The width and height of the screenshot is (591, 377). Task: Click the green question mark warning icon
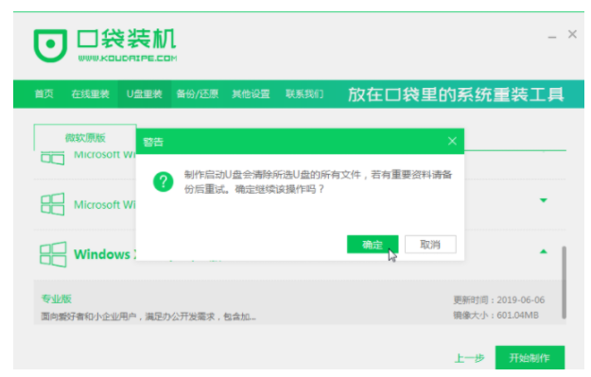coord(164,182)
